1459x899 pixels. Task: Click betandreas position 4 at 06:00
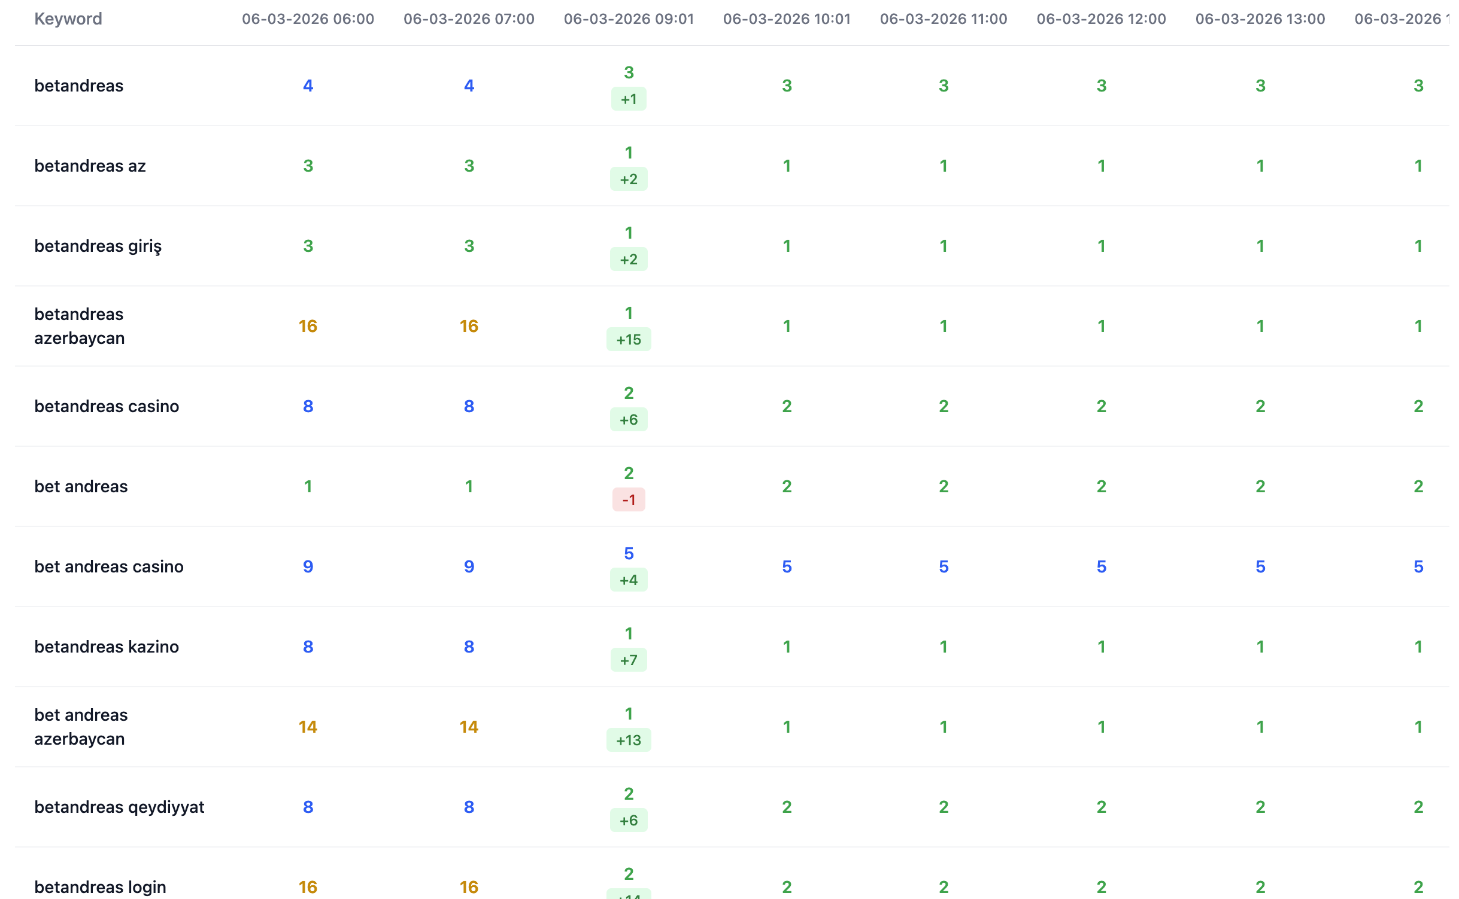308,86
